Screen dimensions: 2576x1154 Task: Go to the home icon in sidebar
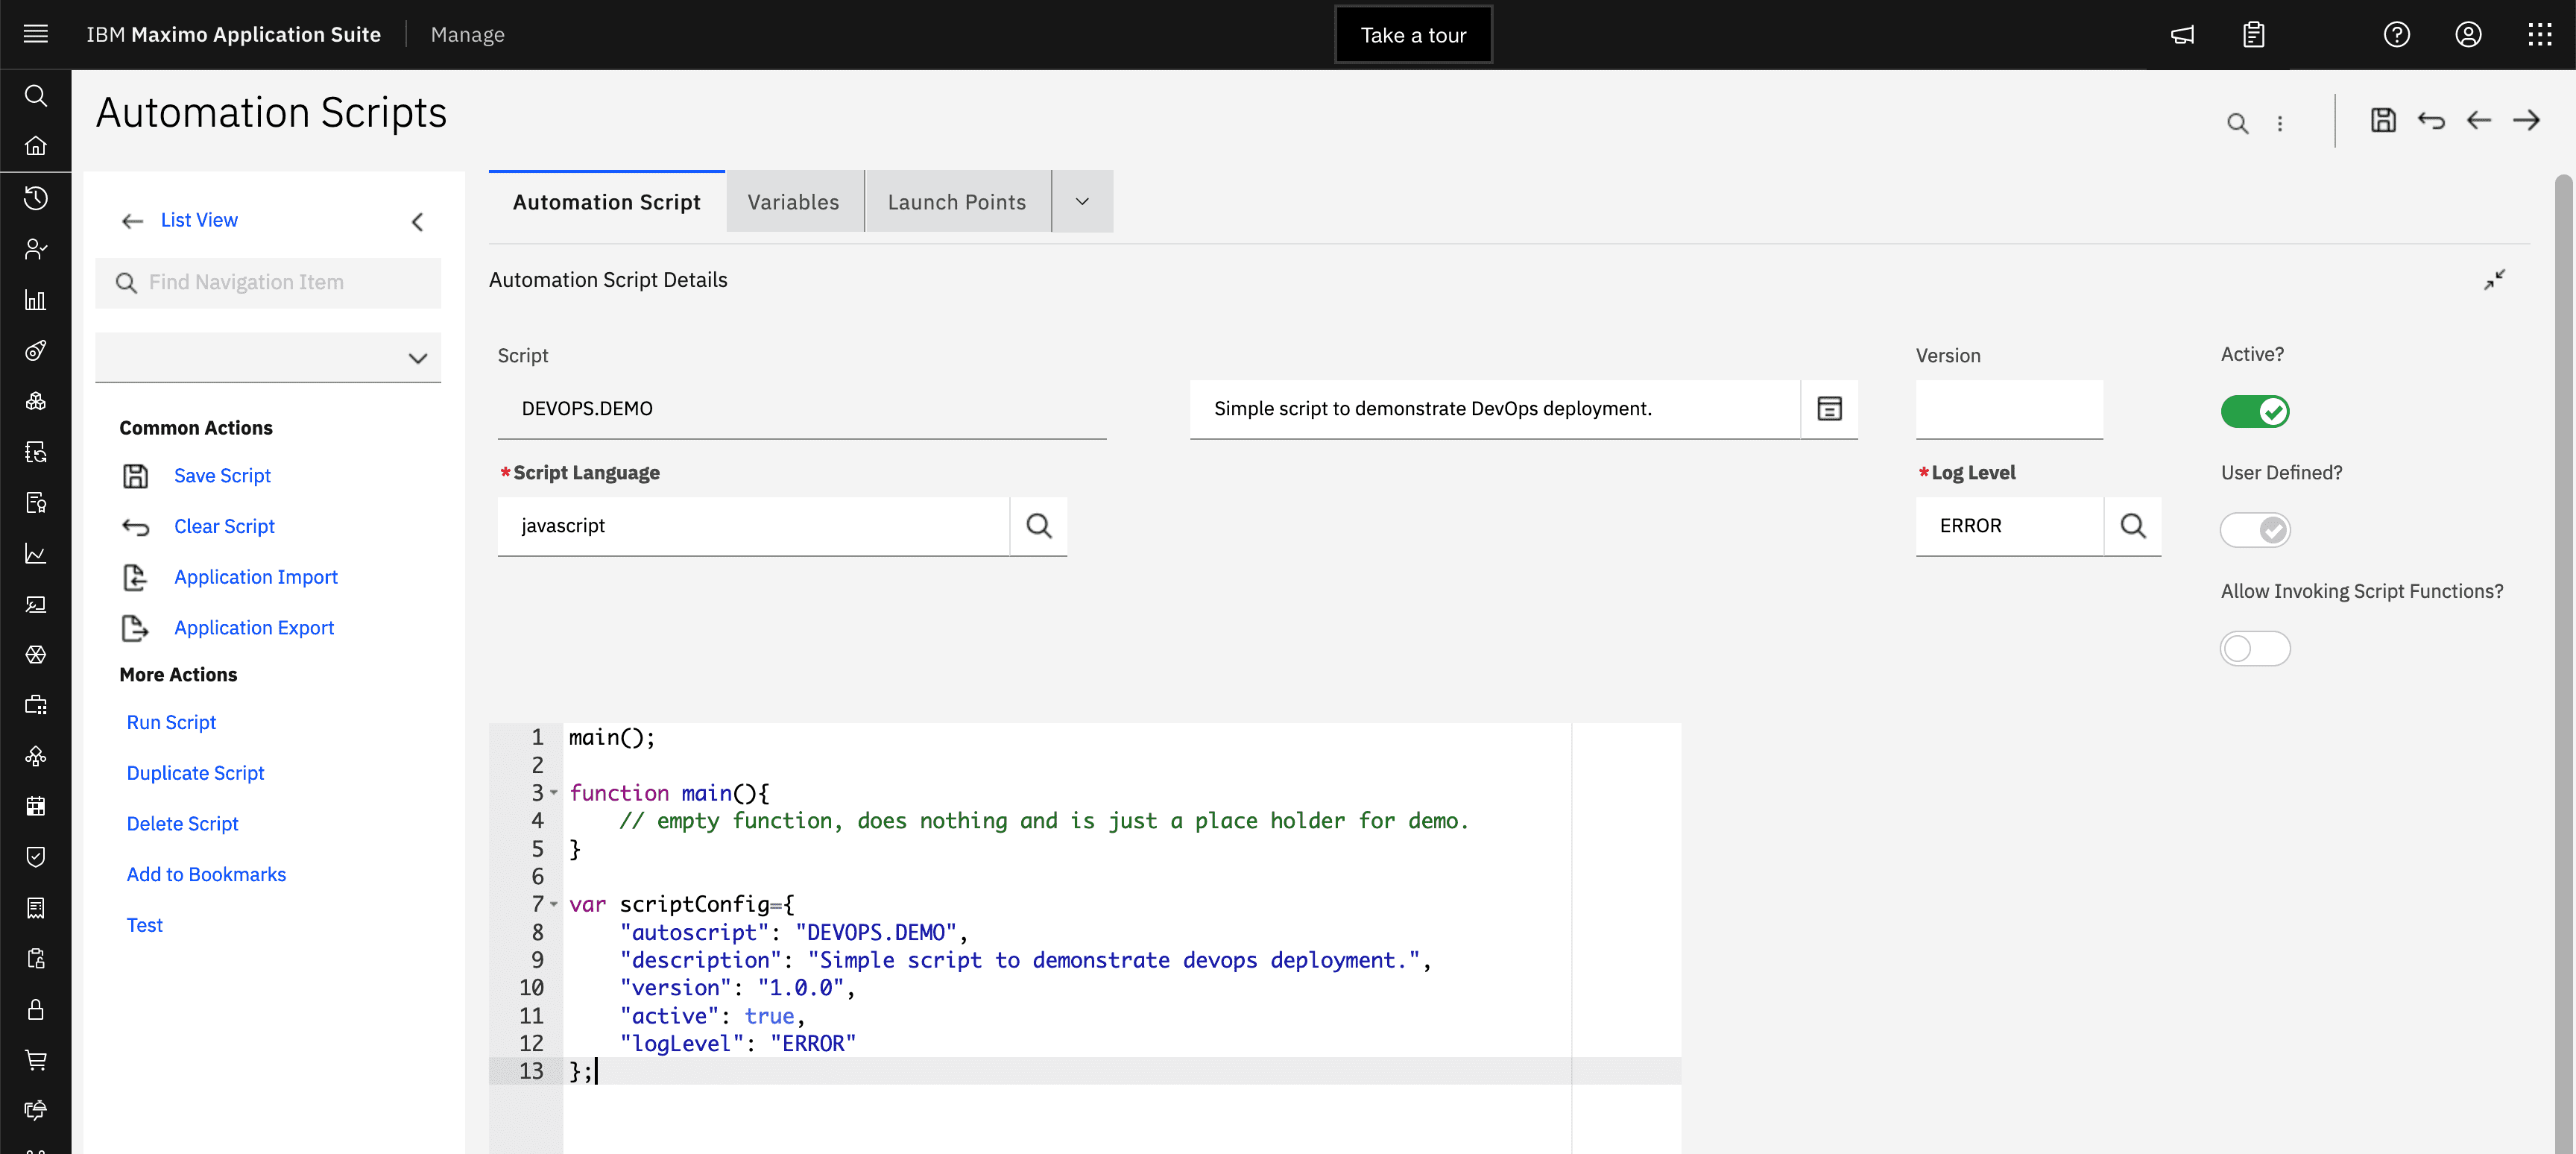point(36,146)
